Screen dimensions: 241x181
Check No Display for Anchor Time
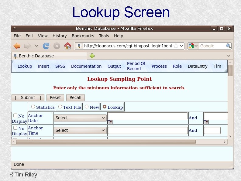[x=15, y=128]
